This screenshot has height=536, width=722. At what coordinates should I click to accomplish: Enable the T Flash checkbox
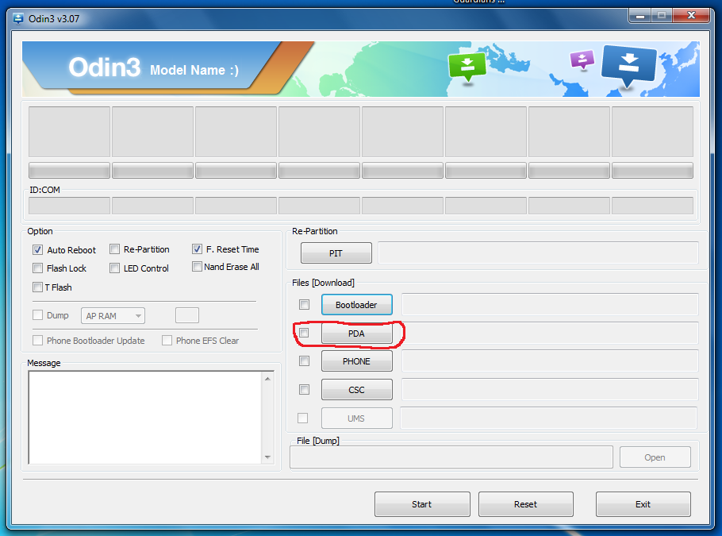tap(38, 287)
